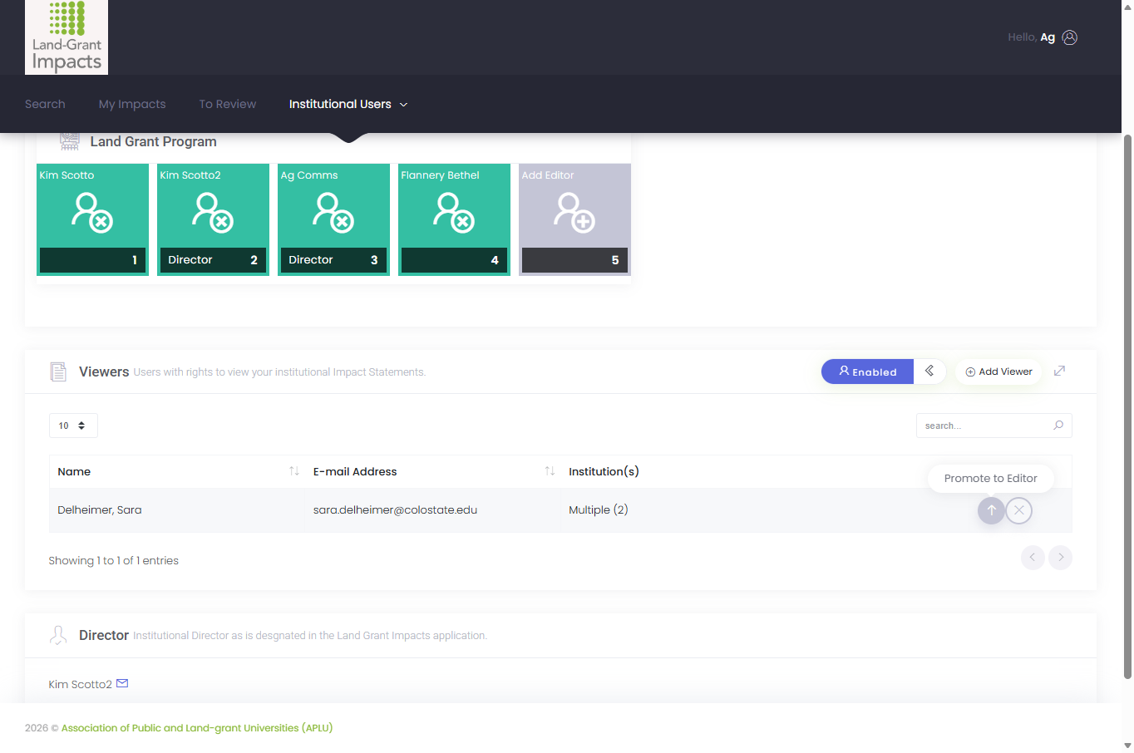
Task: Open the user profile icon beside Hello, Ag
Action: [1070, 37]
